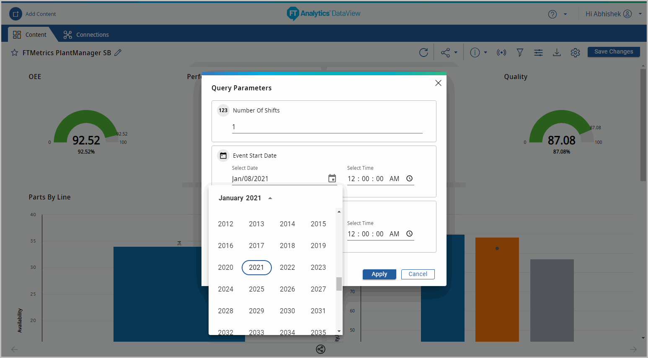Select year 2017

(257, 245)
